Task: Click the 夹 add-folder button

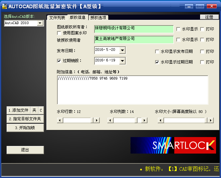Action: [34, 110]
